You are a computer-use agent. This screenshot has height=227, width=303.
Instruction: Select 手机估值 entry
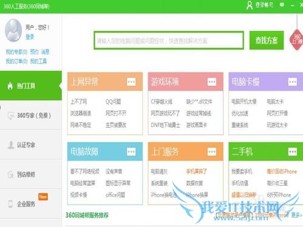[240, 183]
